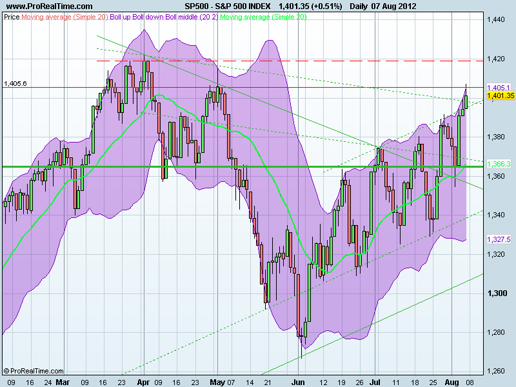
Task: Click the Mar month label on time axis
Action: (63, 382)
